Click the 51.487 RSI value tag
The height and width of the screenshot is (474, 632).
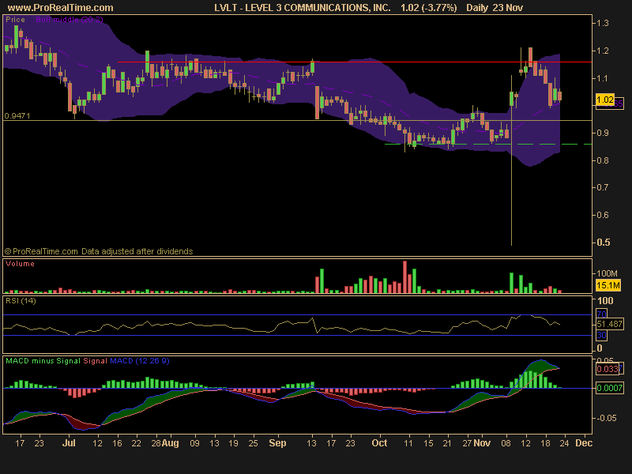point(609,324)
